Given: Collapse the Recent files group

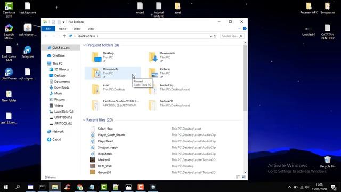Looking at the screenshot, I should (84, 120).
